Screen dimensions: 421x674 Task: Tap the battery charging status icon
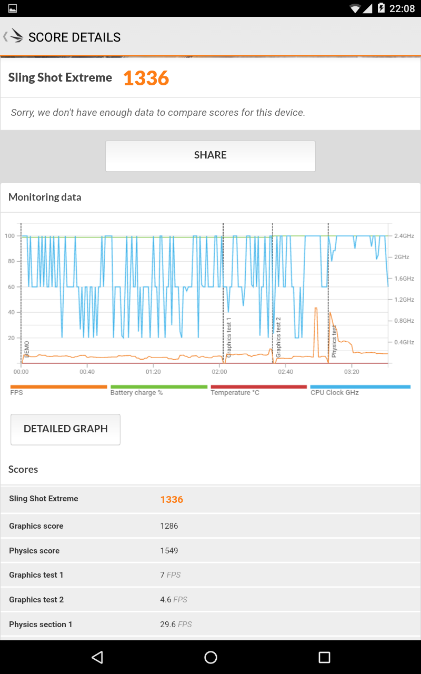coord(381,8)
